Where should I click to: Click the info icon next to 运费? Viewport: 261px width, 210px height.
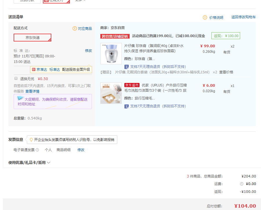[242, 184]
